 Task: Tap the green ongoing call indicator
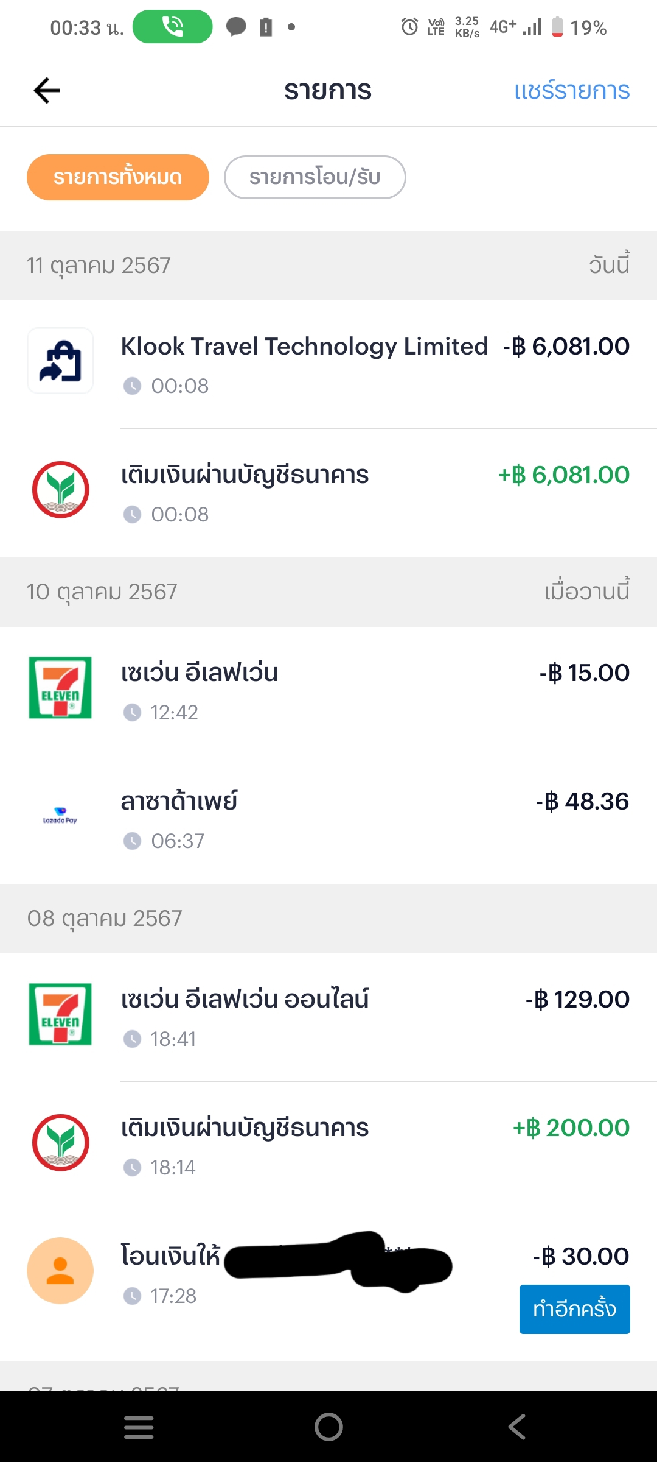[x=173, y=27]
